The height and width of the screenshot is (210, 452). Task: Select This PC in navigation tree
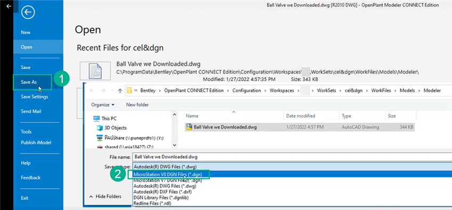click(x=109, y=118)
